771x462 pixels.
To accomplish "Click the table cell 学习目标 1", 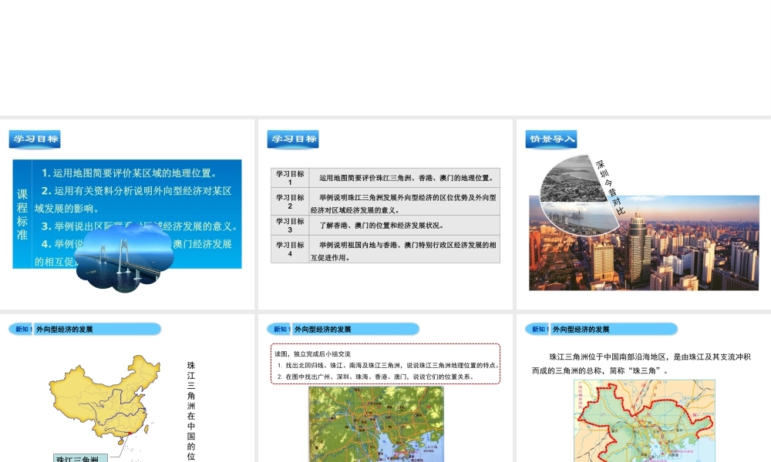I will pos(290,178).
